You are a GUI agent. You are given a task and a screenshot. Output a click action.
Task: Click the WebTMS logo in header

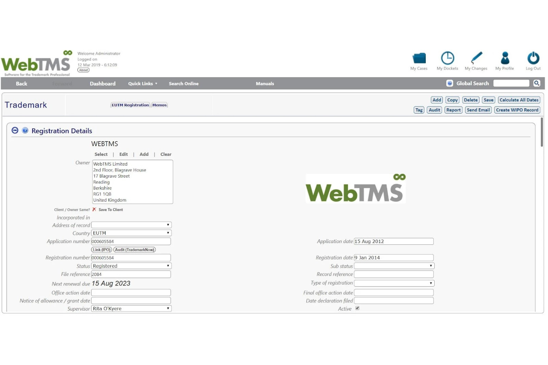pos(37,63)
